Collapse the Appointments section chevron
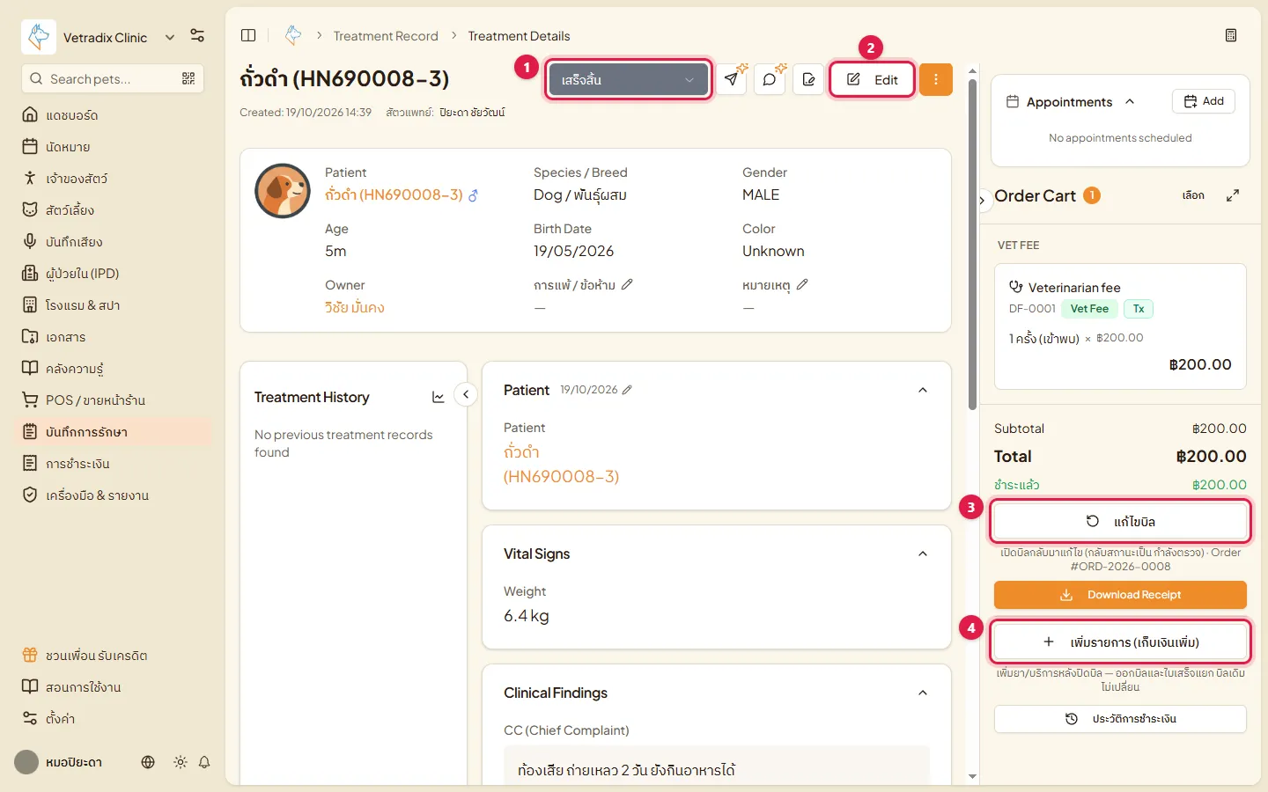 click(x=1130, y=101)
